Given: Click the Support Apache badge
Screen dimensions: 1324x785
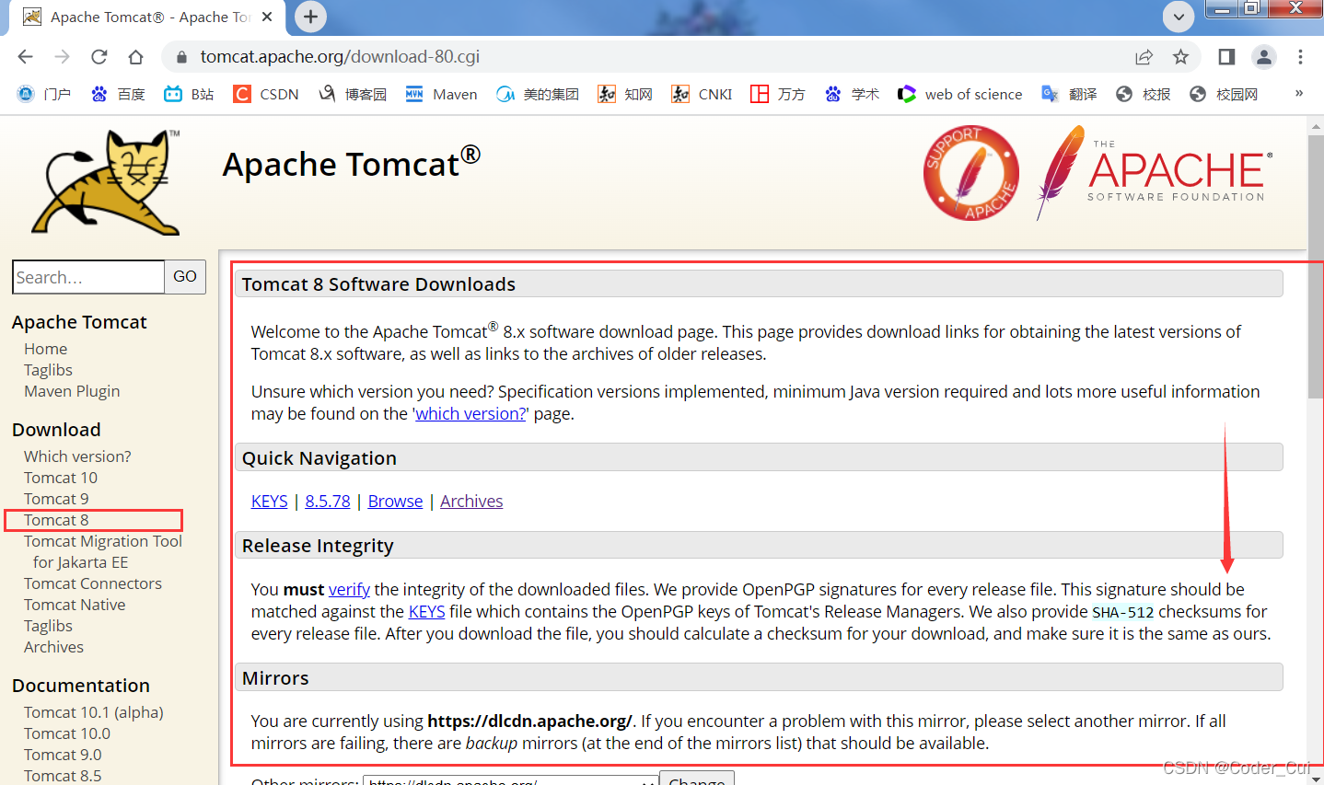Looking at the screenshot, I should coord(971,173).
